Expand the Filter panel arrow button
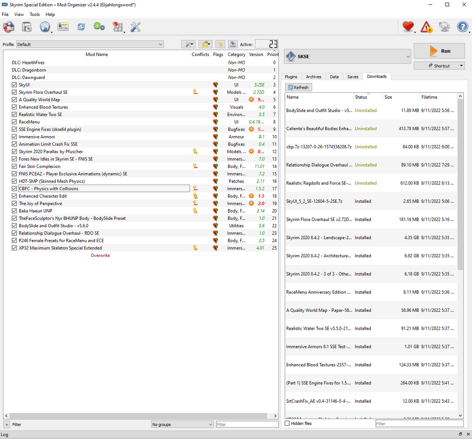472x439 pixels. 7,424
